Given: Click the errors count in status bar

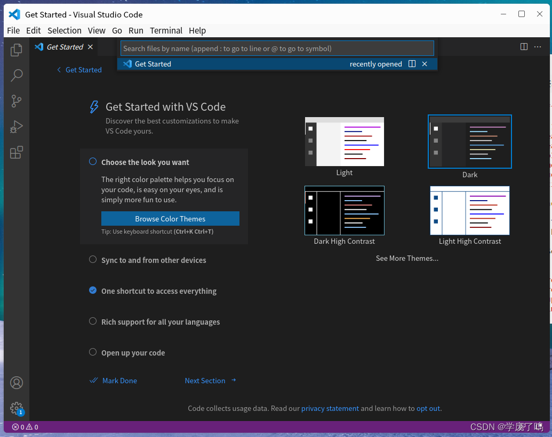Looking at the screenshot, I should pyautogui.click(x=18, y=427).
